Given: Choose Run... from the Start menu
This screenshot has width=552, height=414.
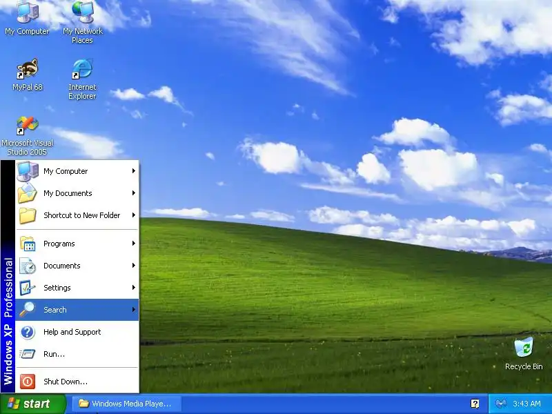Looking at the screenshot, I should point(77,354).
